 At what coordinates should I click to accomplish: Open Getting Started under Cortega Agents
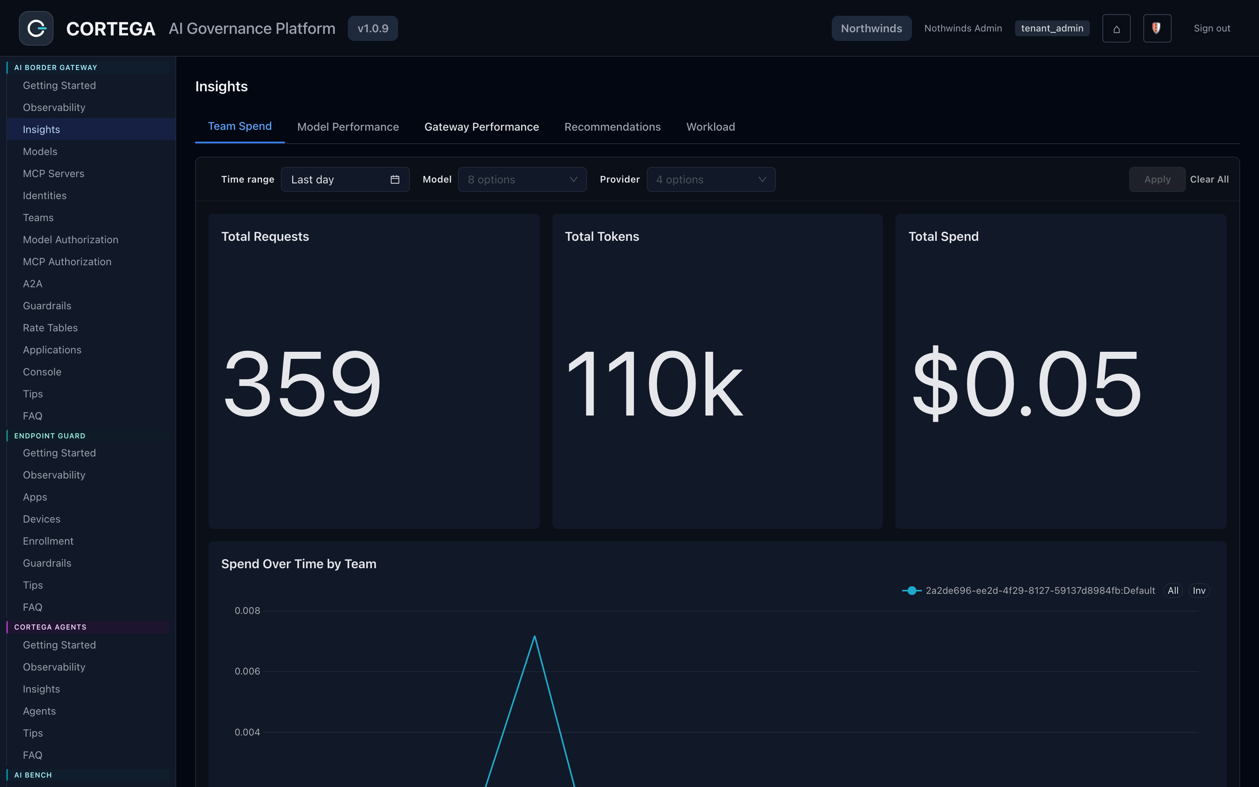click(91, 645)
